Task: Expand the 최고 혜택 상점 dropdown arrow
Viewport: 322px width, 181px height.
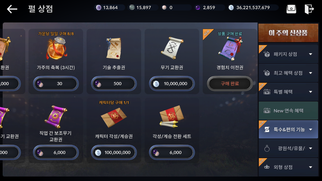Action: [x=310, y=73]
